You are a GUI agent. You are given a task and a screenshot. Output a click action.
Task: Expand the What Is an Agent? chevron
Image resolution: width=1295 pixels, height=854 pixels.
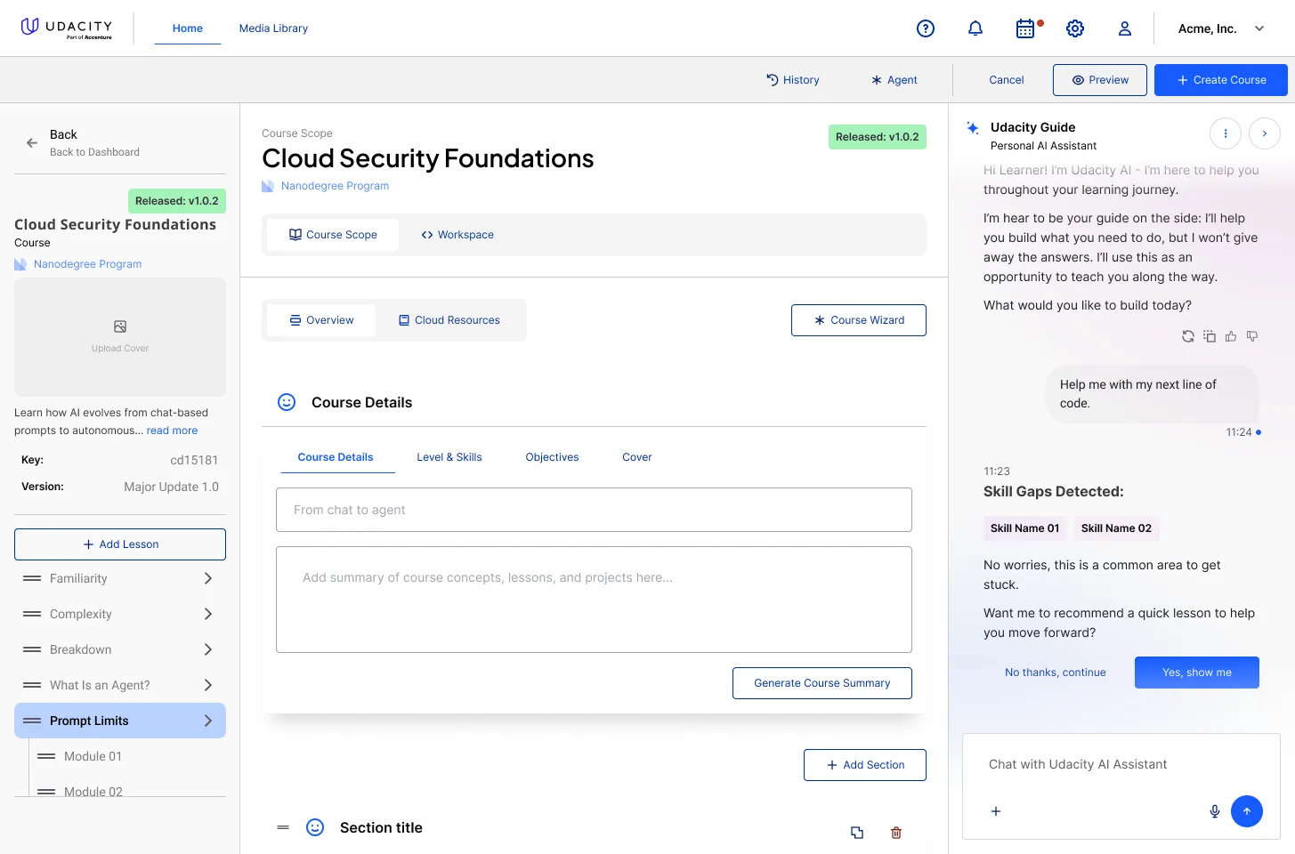point(208,685)
